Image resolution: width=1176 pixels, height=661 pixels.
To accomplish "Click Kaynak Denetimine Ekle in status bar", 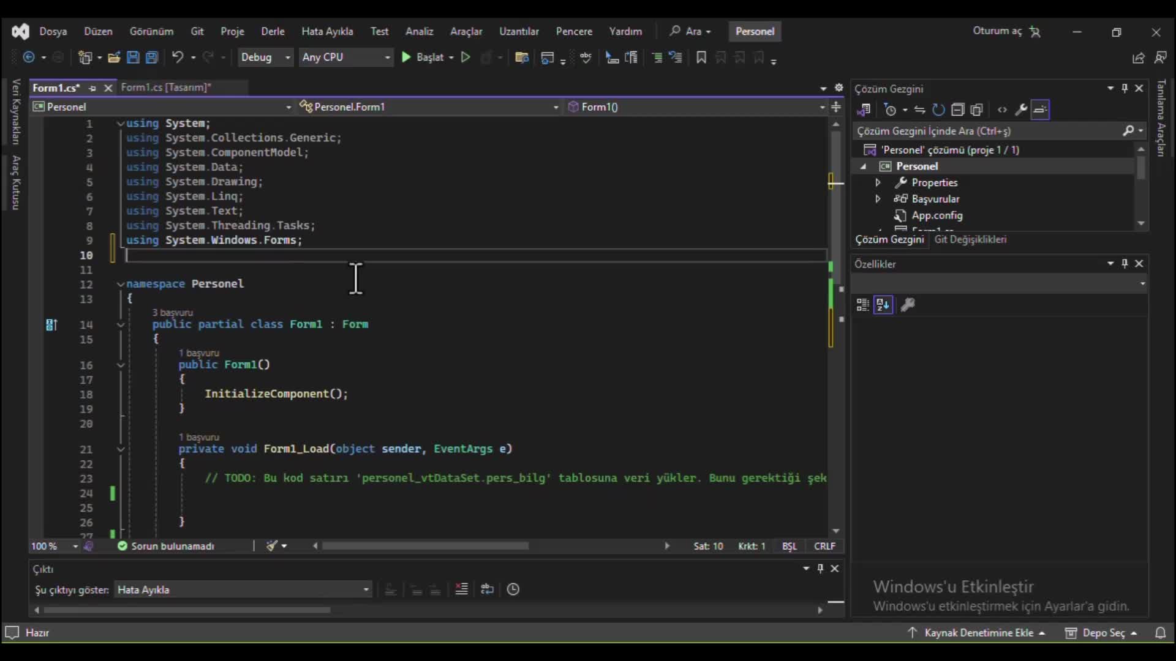I will (976, 633).
